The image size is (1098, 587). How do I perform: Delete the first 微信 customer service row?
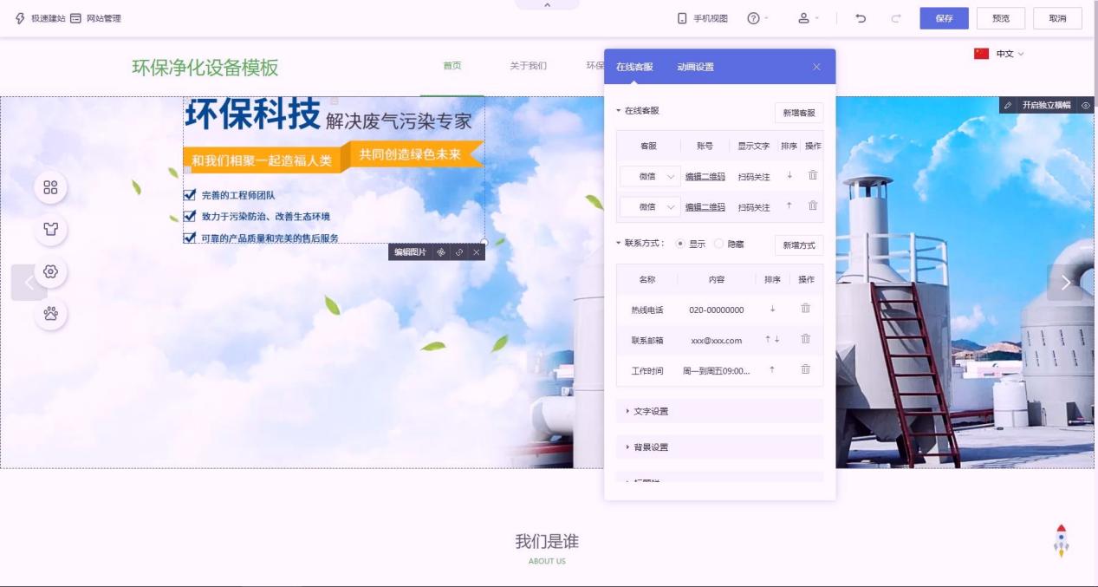pos(812,176)
